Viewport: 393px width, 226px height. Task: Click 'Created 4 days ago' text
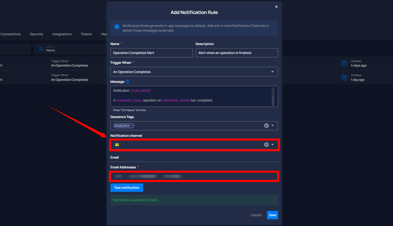(x=359, y=63)
